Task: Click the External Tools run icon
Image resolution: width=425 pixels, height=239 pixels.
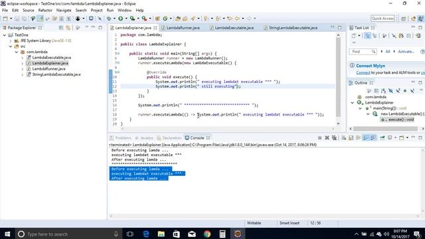Action: click(x=144, y=19)
